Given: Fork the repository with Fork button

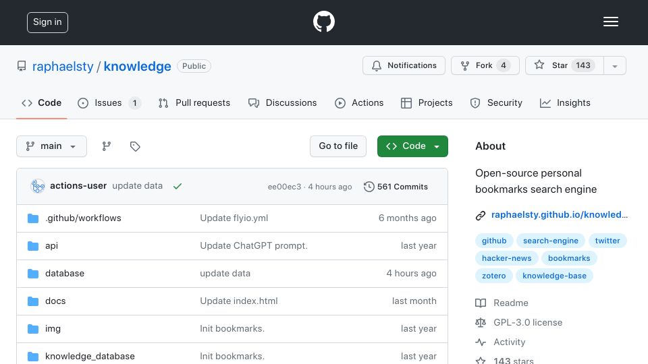Looking at the screenshot, I should click(485, 65).
